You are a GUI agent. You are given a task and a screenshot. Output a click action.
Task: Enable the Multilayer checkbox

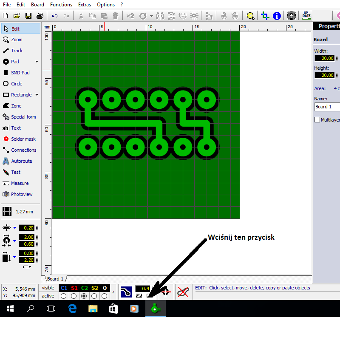(x=317, y=120)
